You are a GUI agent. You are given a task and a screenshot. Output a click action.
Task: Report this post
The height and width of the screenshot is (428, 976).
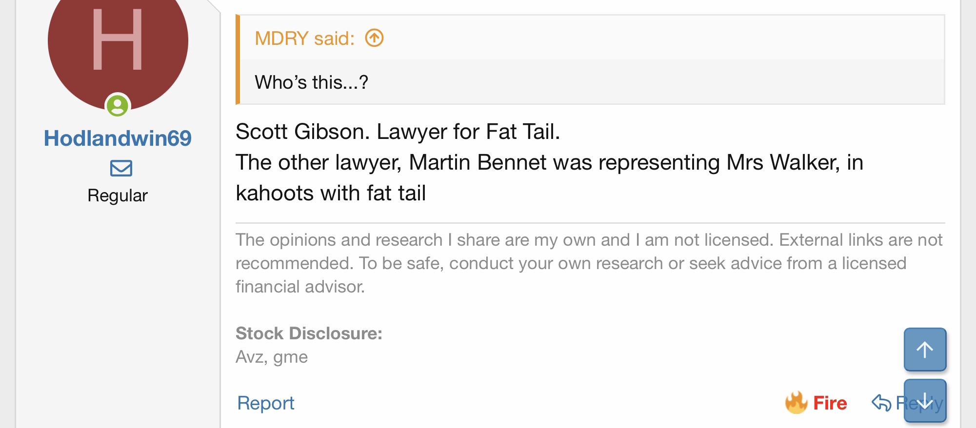266,403
